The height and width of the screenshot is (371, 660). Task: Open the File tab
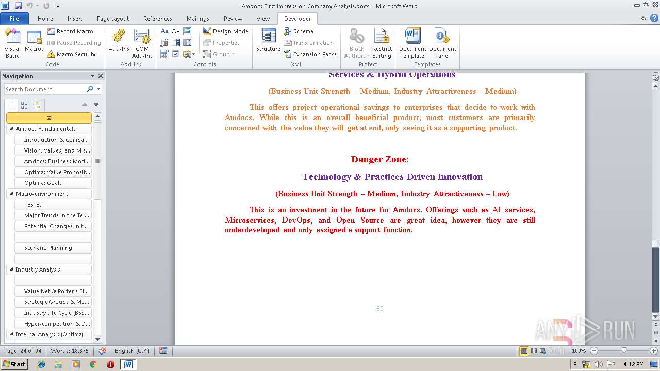pyautogui.click(x=14, y=19)
